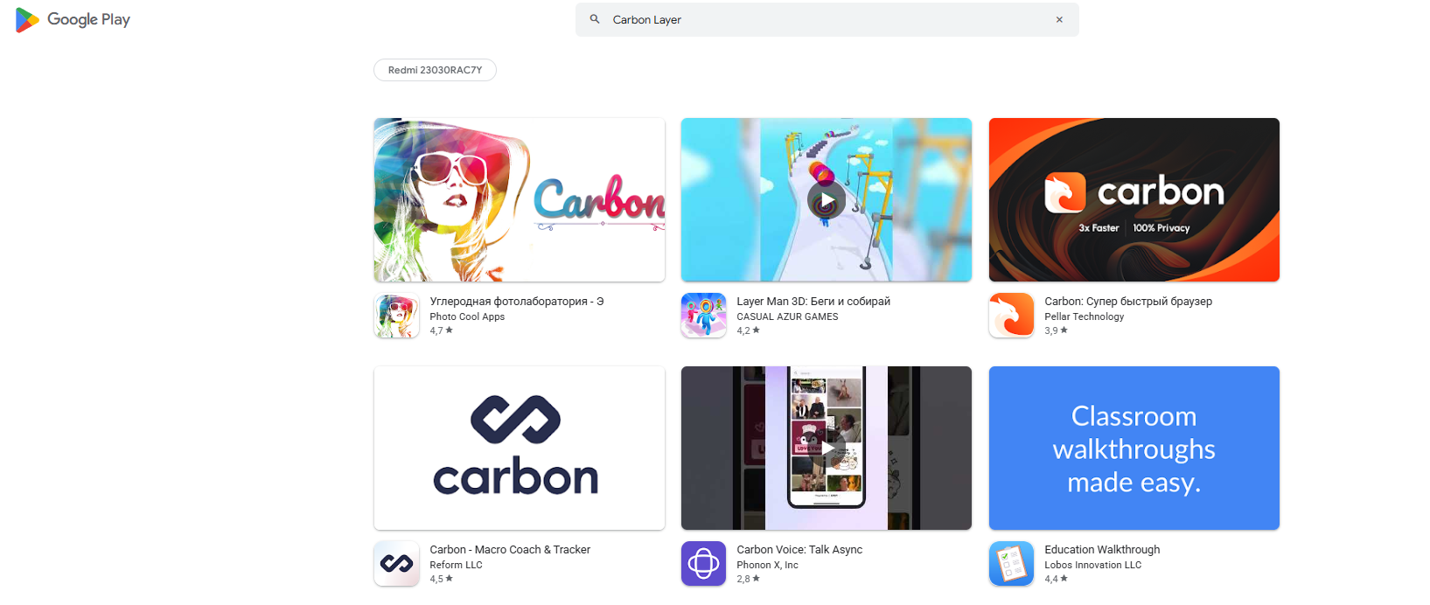Viewport: 1430px width, 605px height.
Task: Click CASUAL AZUR GAMES developer name
Action: (x=787, y=317)
